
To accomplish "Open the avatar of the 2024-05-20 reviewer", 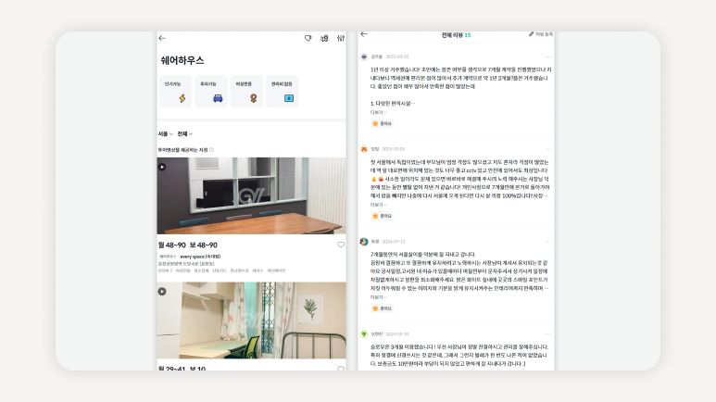I will click(x=364, y=334).
